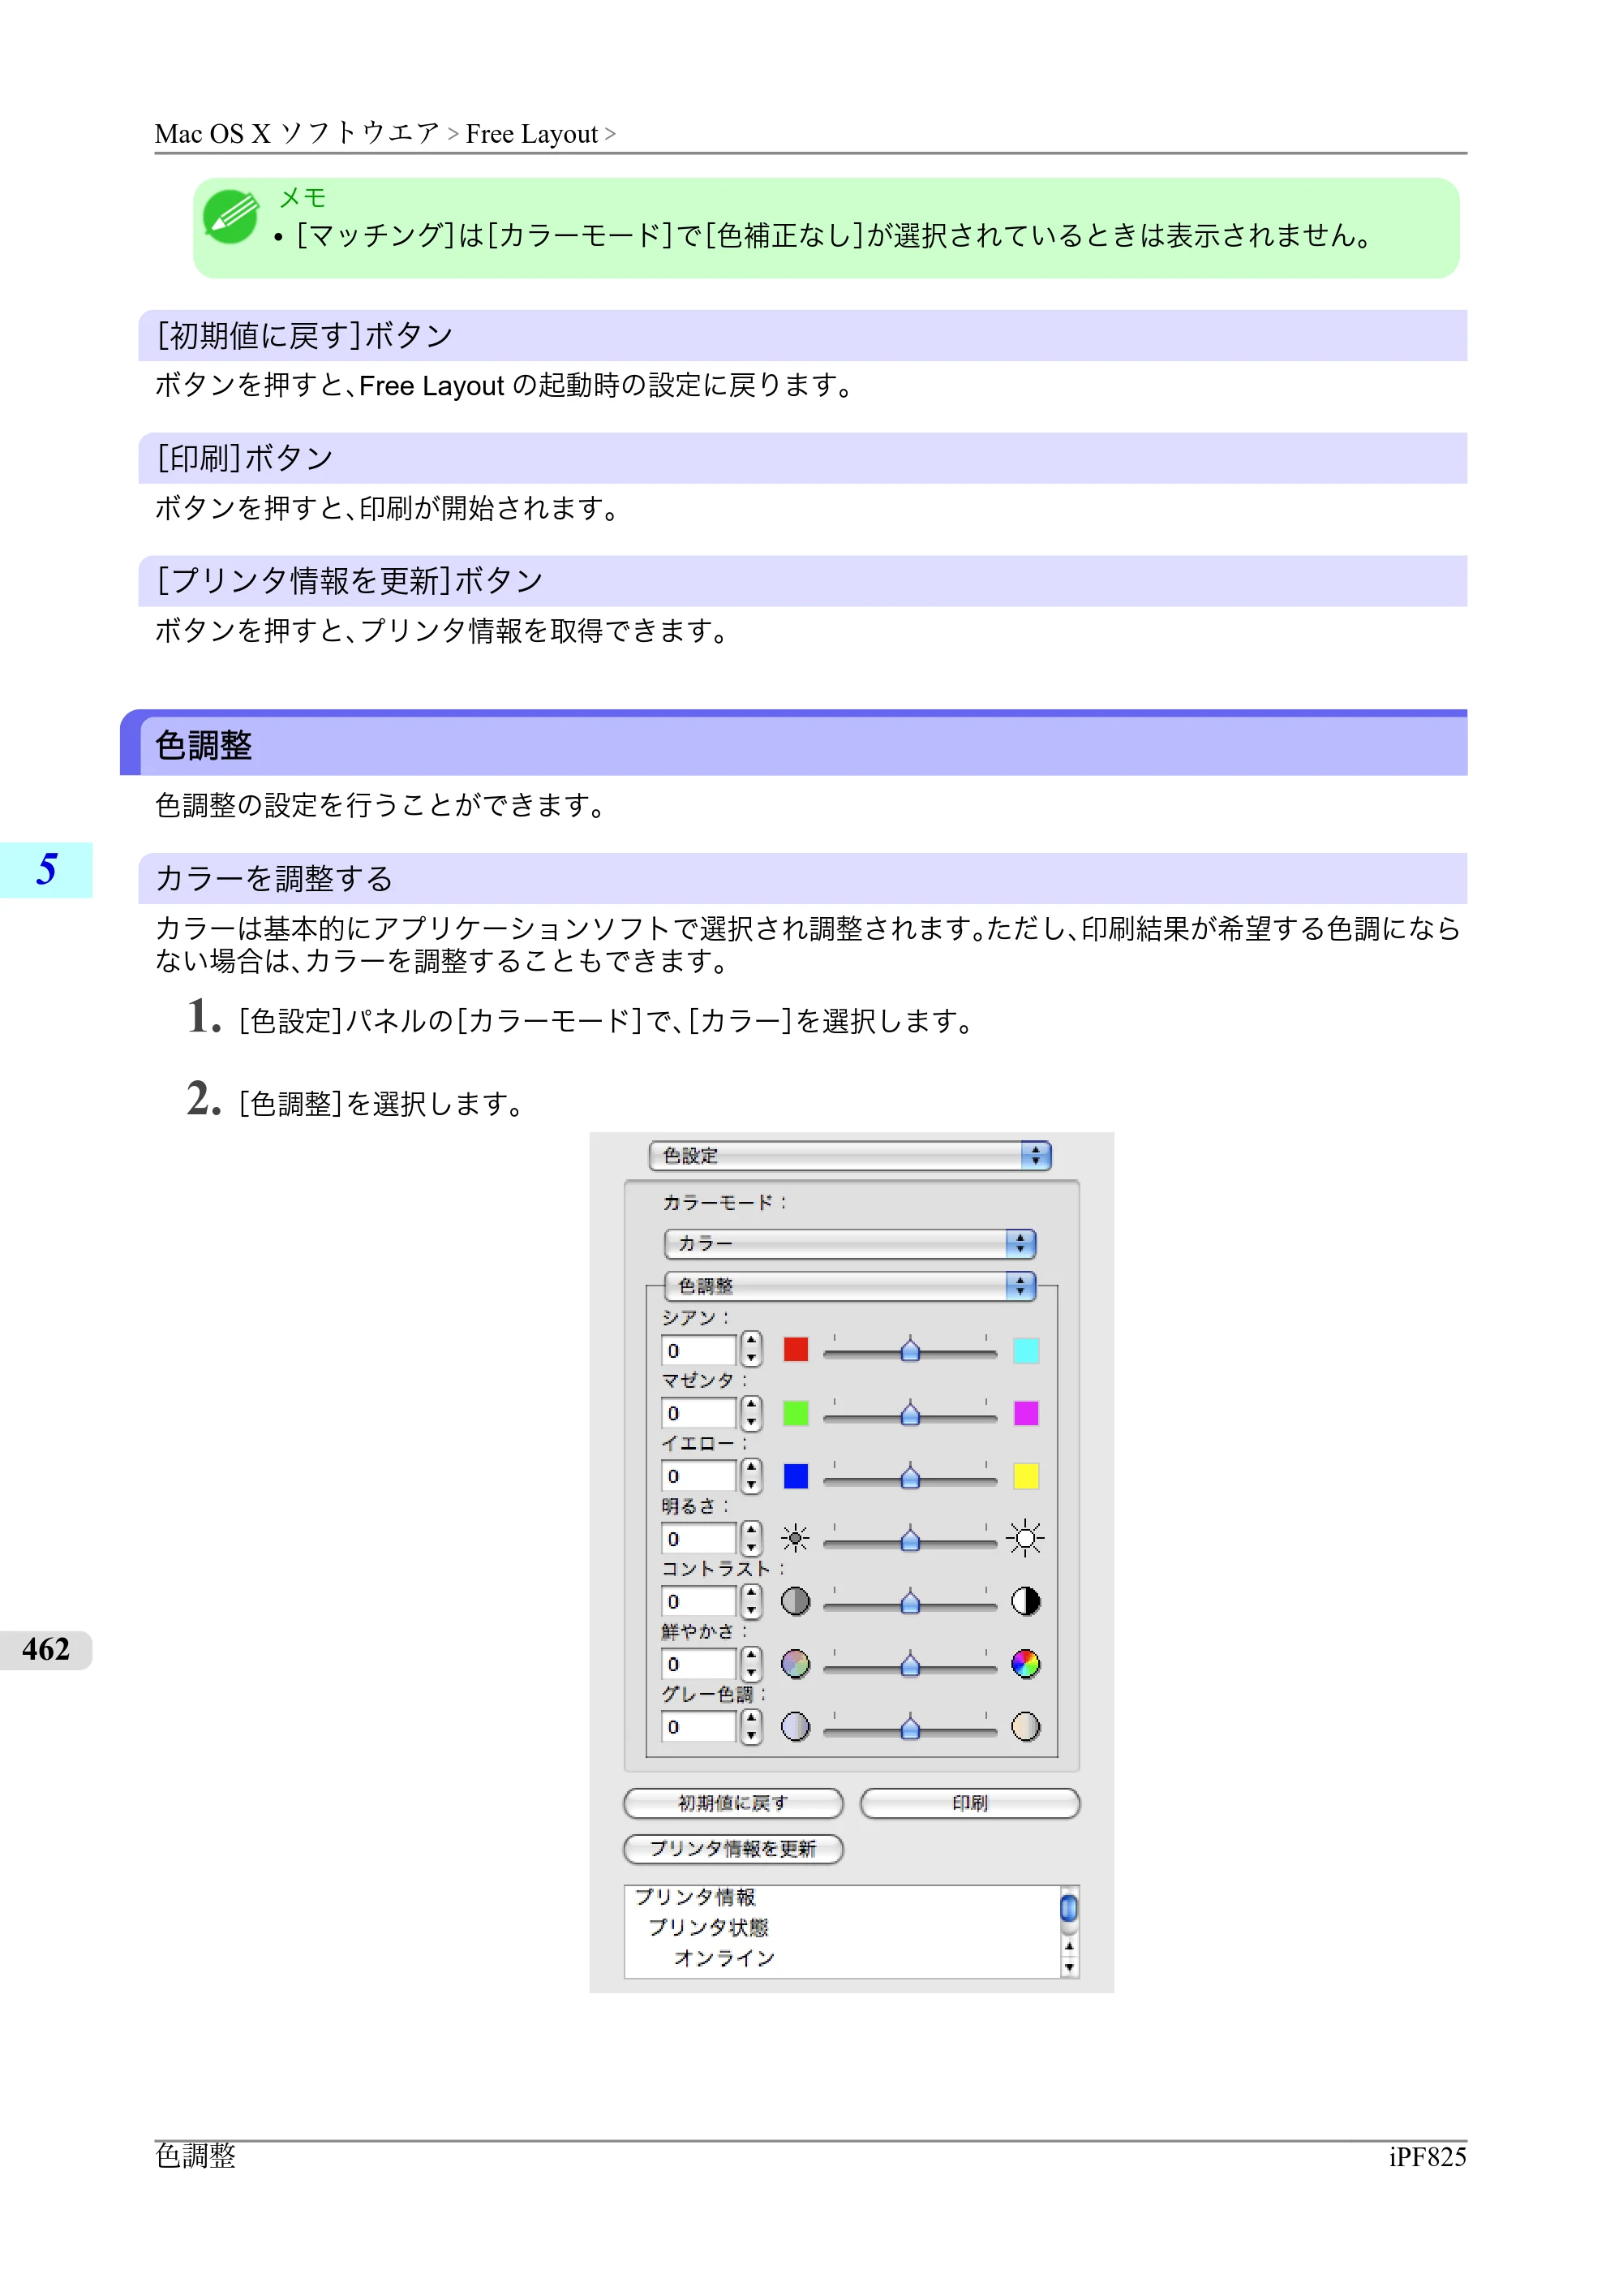This screenshot has width=1623, height=2296.
Task: Click the マゼンタ stepper arrows
Action: click(x=752, y=1413)
